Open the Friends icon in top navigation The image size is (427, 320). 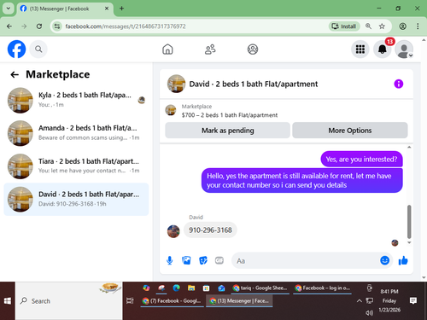point(210,49)
